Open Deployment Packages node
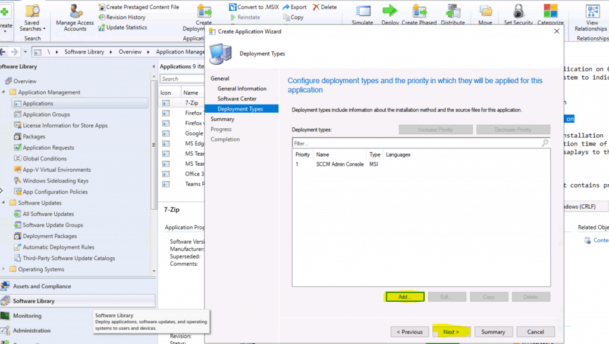Viewport: 609px width, 344px height. [50, 236]
